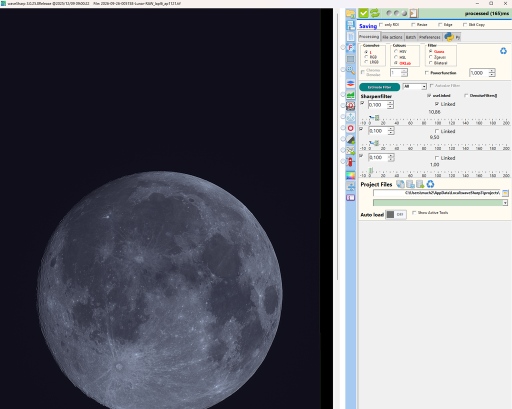The image size is (512, 409).
Task: Select the Zgauss filter radio button
Action: [x=430, y=57]
